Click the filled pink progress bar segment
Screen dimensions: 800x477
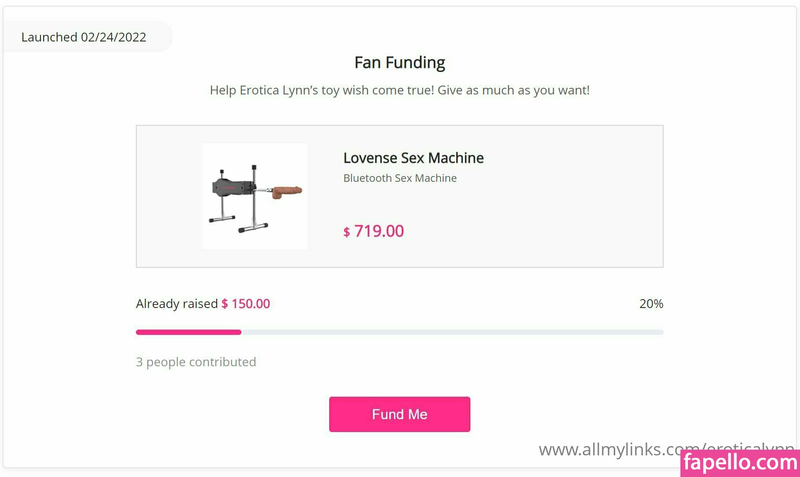pyautogui.click(x=188, y=332)
